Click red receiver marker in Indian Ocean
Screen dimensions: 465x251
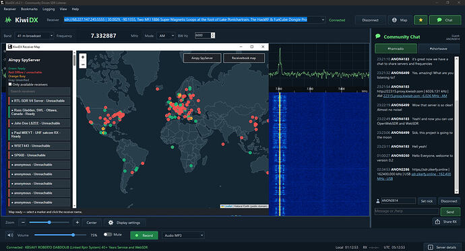(223, 144)
